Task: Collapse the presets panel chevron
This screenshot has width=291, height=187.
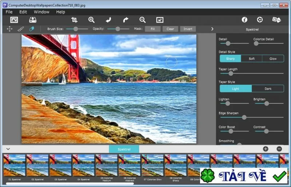Action: [x=8, y=149]
